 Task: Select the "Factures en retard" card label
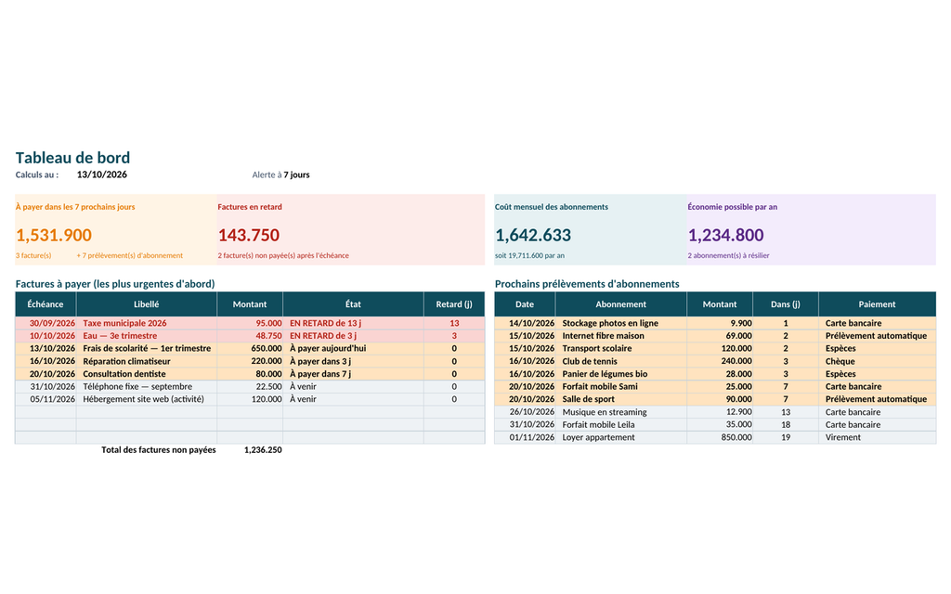coord(250,207)
